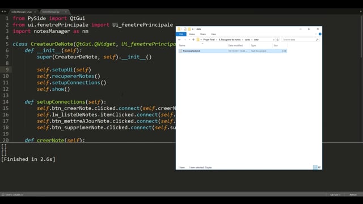Open Python syntax selector in status bar

[x=353, y=195]
